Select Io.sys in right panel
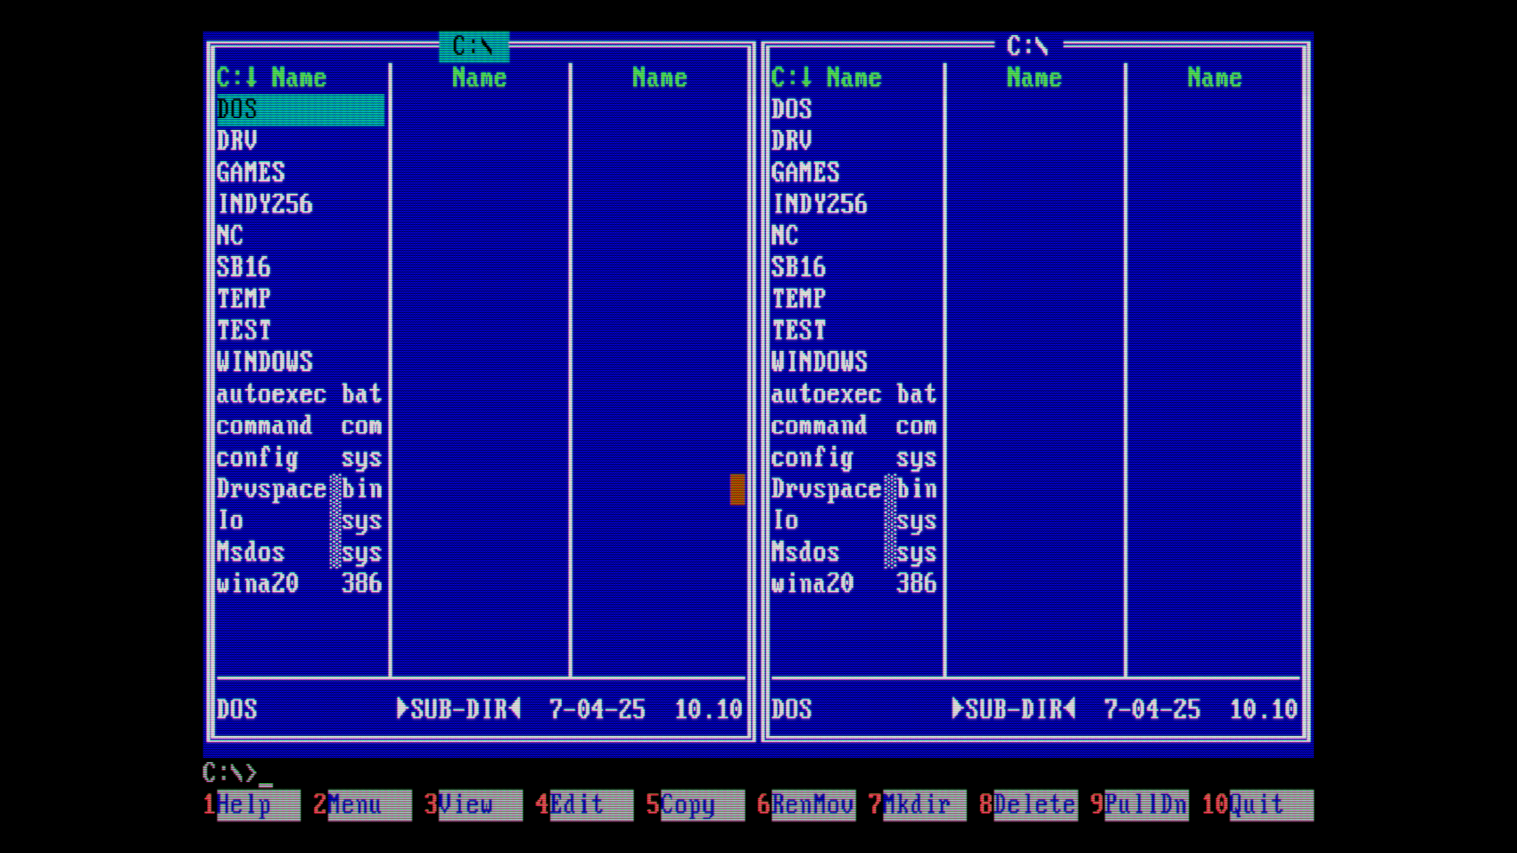The image size is (1517, 853). coord(855,521)
